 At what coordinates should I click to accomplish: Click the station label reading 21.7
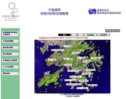coord(87,74)
